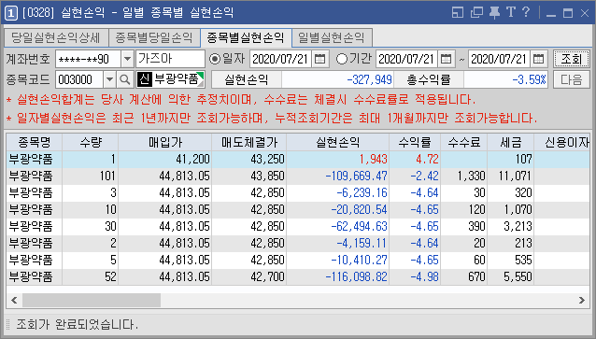Pin the window with the pushpin icon
Viewport: 596px width, 339px height.
click(494, 12)
